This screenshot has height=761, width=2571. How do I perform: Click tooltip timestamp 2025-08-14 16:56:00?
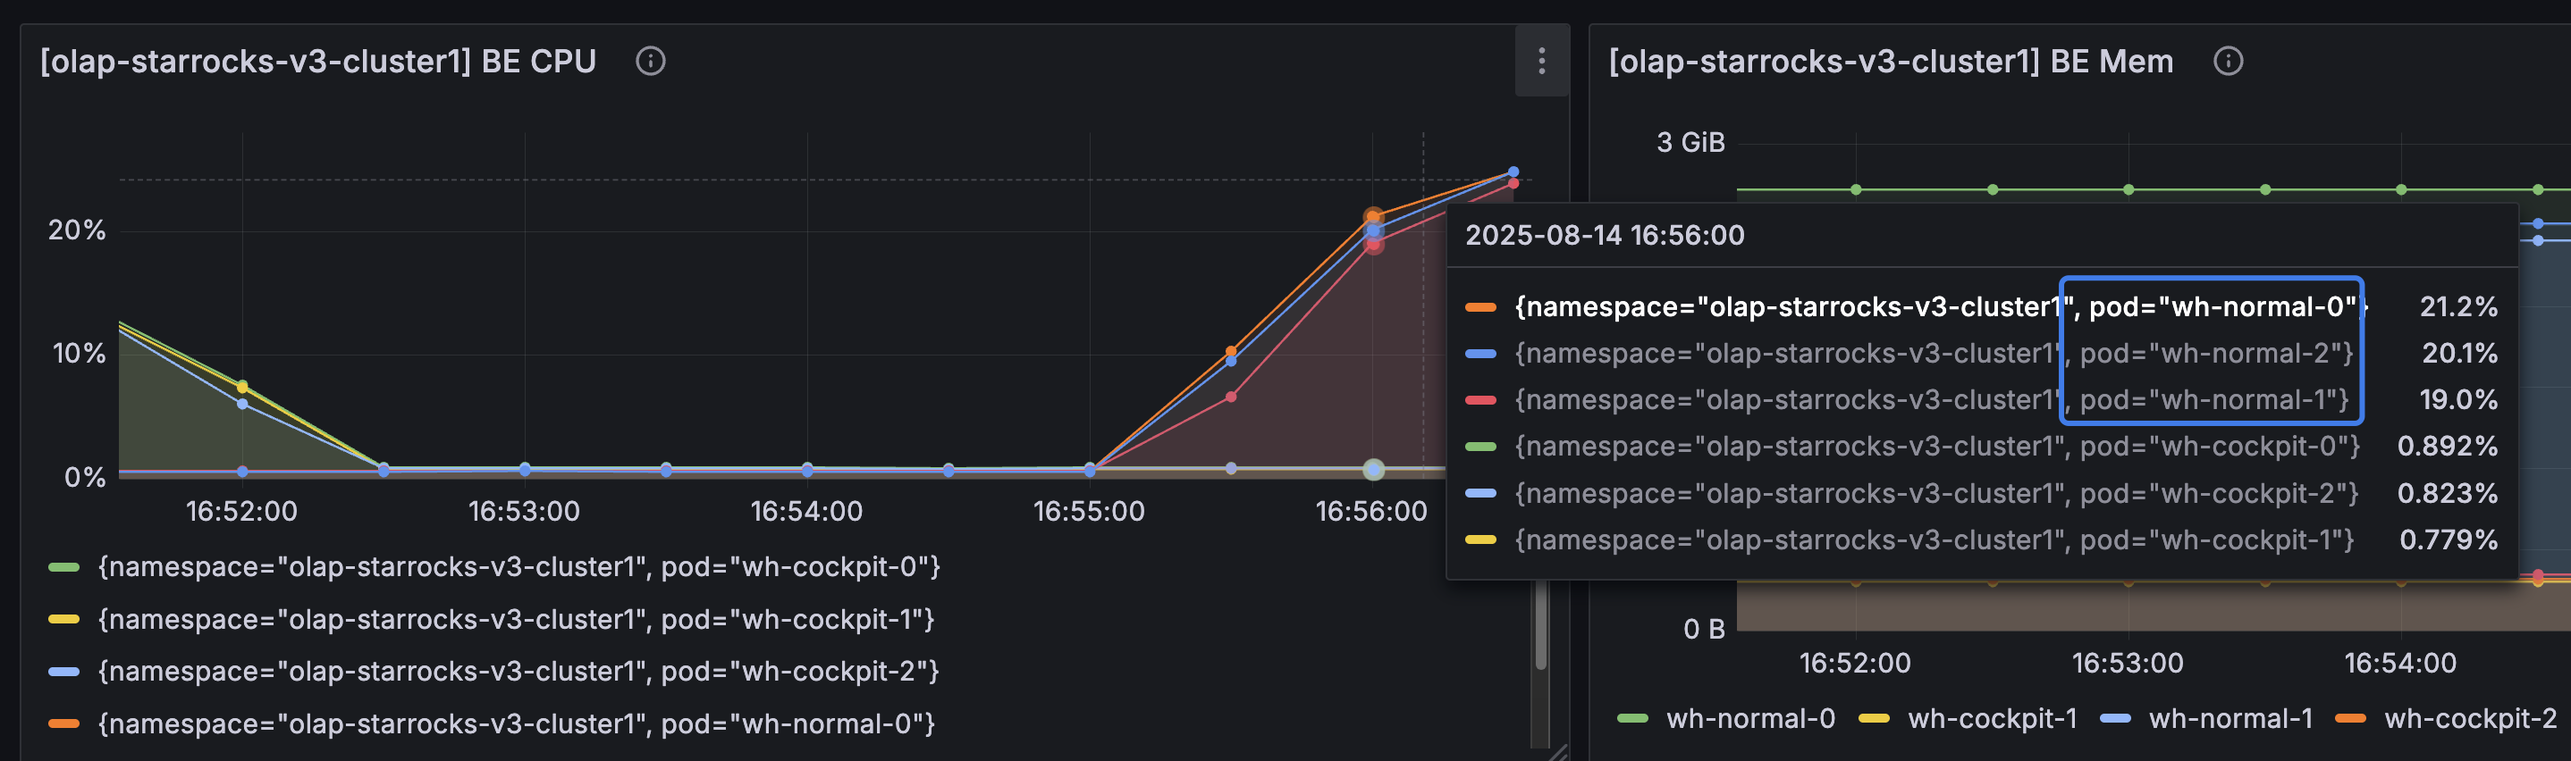point(1604,236)
